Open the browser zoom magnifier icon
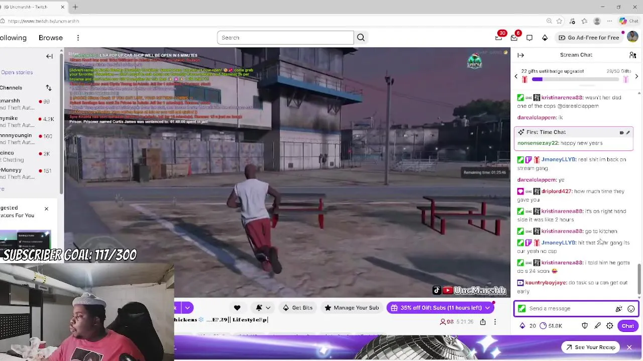This screenshot has width=643, height=361. tap(549, 21)
